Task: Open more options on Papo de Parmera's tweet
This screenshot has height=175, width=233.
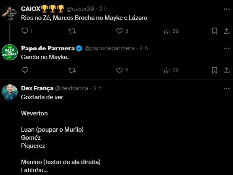Action: pyautogui.click(x=227, y=48)
